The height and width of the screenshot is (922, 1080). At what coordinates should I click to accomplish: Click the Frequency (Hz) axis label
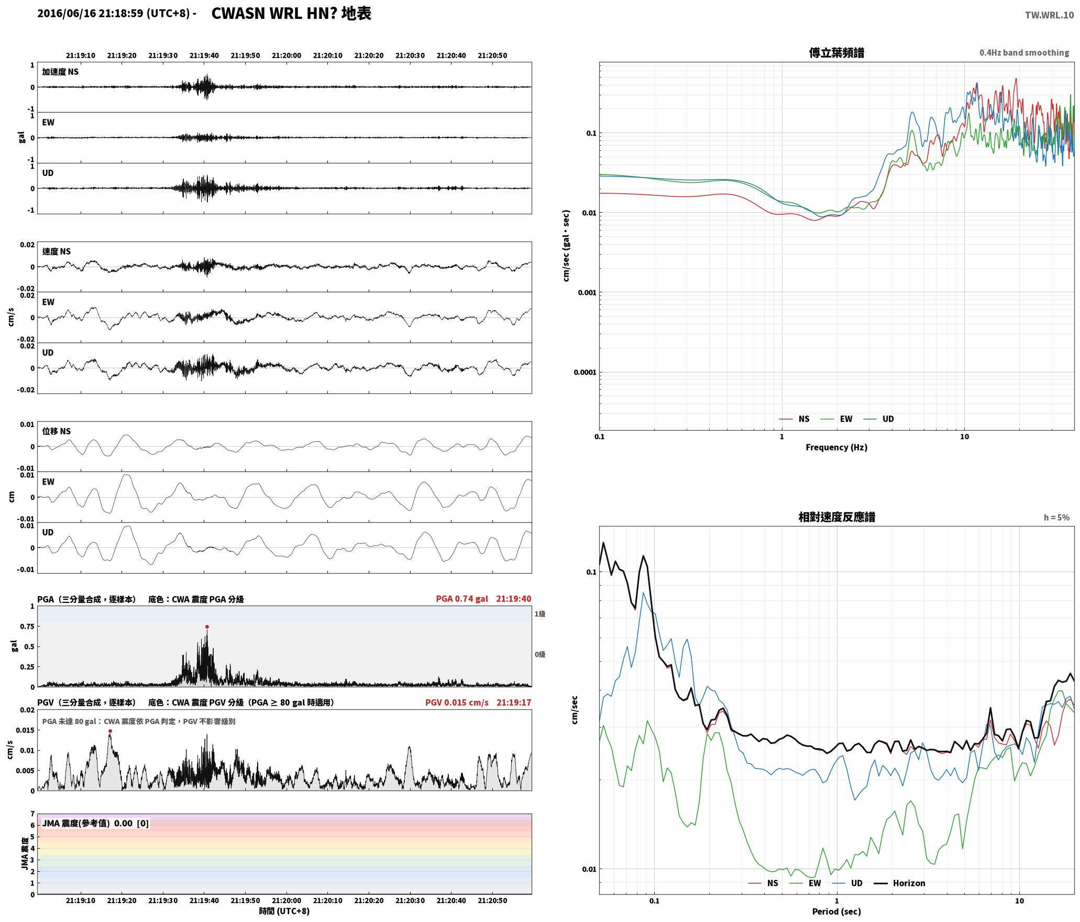pos(836,447)
